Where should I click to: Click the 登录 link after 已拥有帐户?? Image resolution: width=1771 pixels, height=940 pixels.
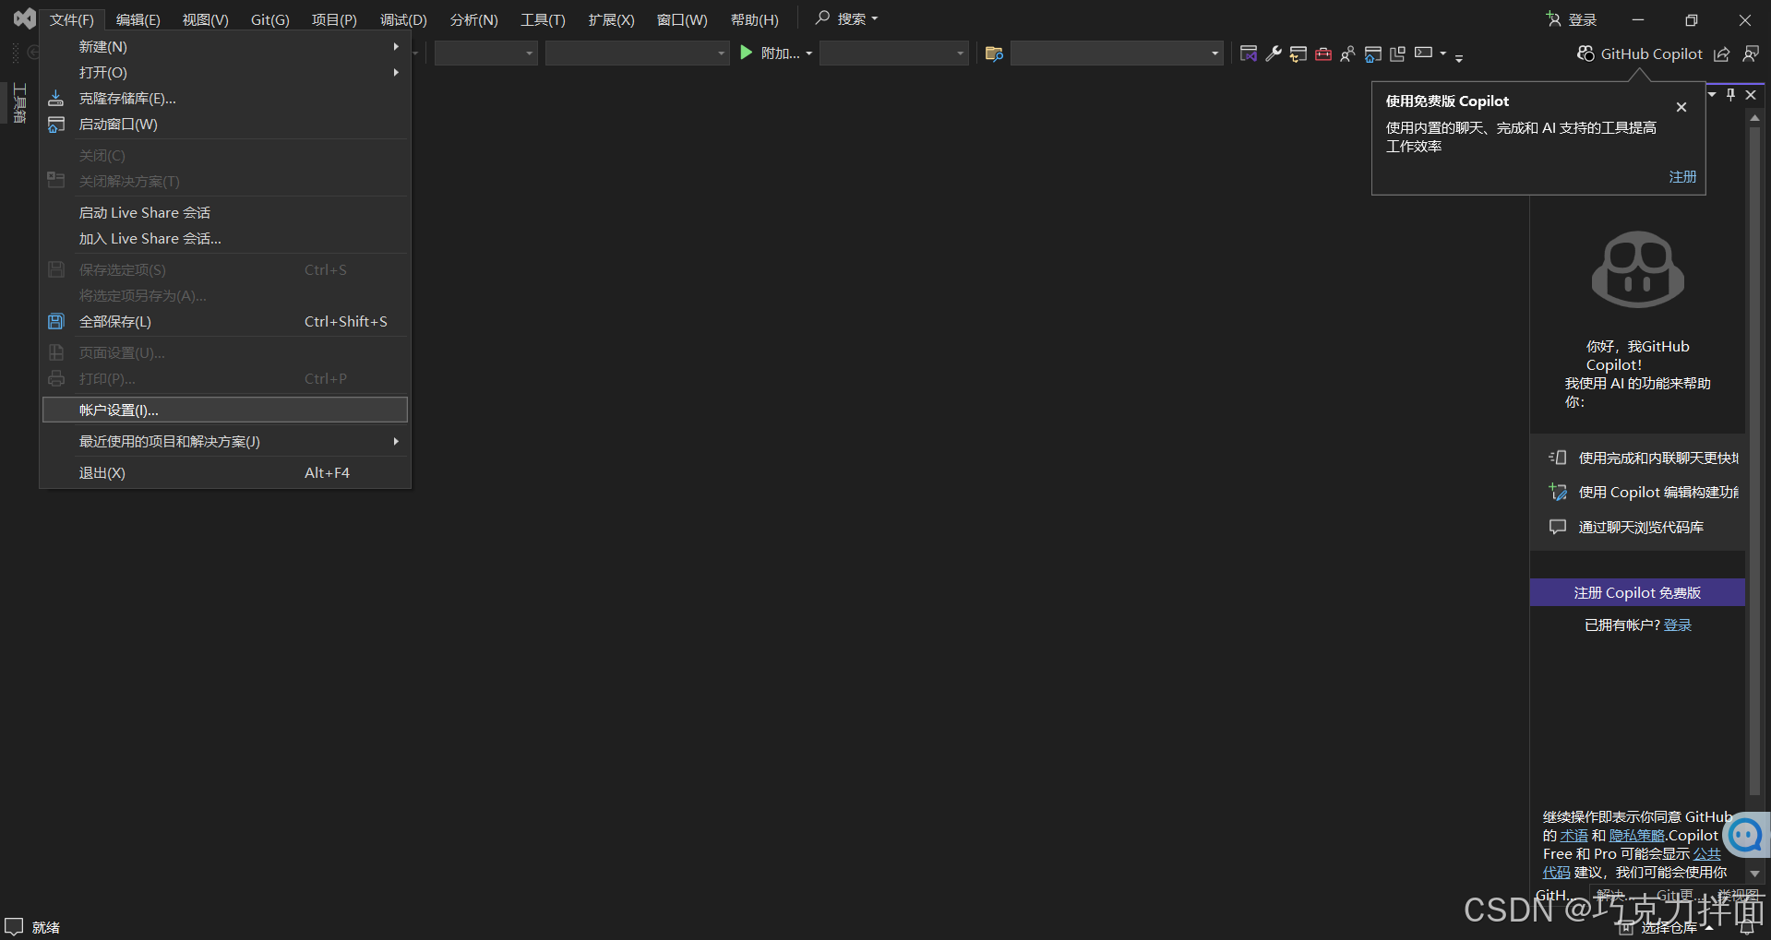pyautogui.click(x=1678, y=625)
